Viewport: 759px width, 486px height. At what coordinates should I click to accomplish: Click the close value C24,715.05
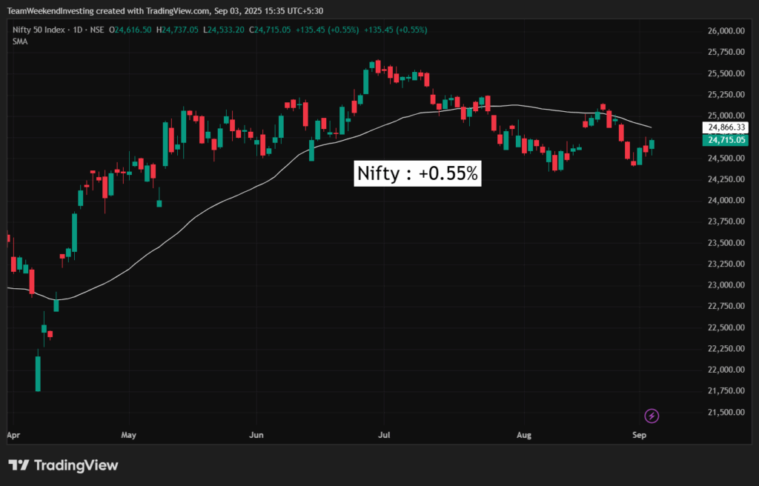point(270,30)
